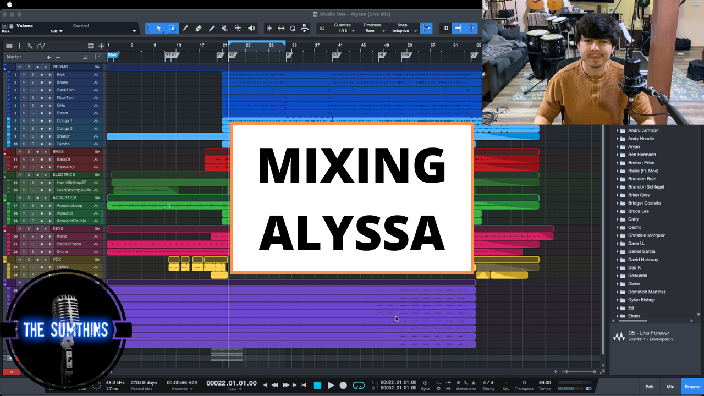The height and width of the screenshot is (396, 704).
Task: Remove marker with minus button
Action: (58, 57)
